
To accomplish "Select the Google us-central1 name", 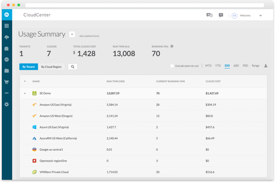I will pyautogui.click(x=51, y=150).
